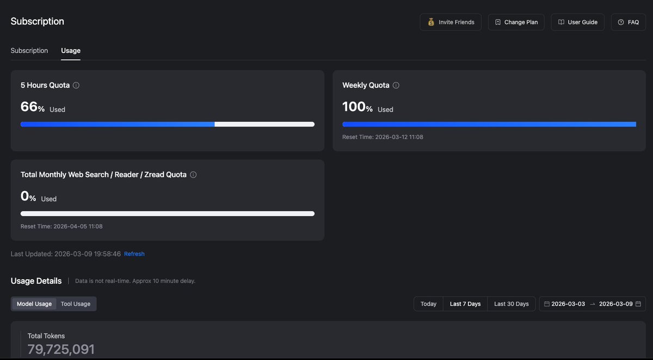Select the Last 7 Days range
The width and height of the screenshot is (653, 360).
tap(465, 304)
